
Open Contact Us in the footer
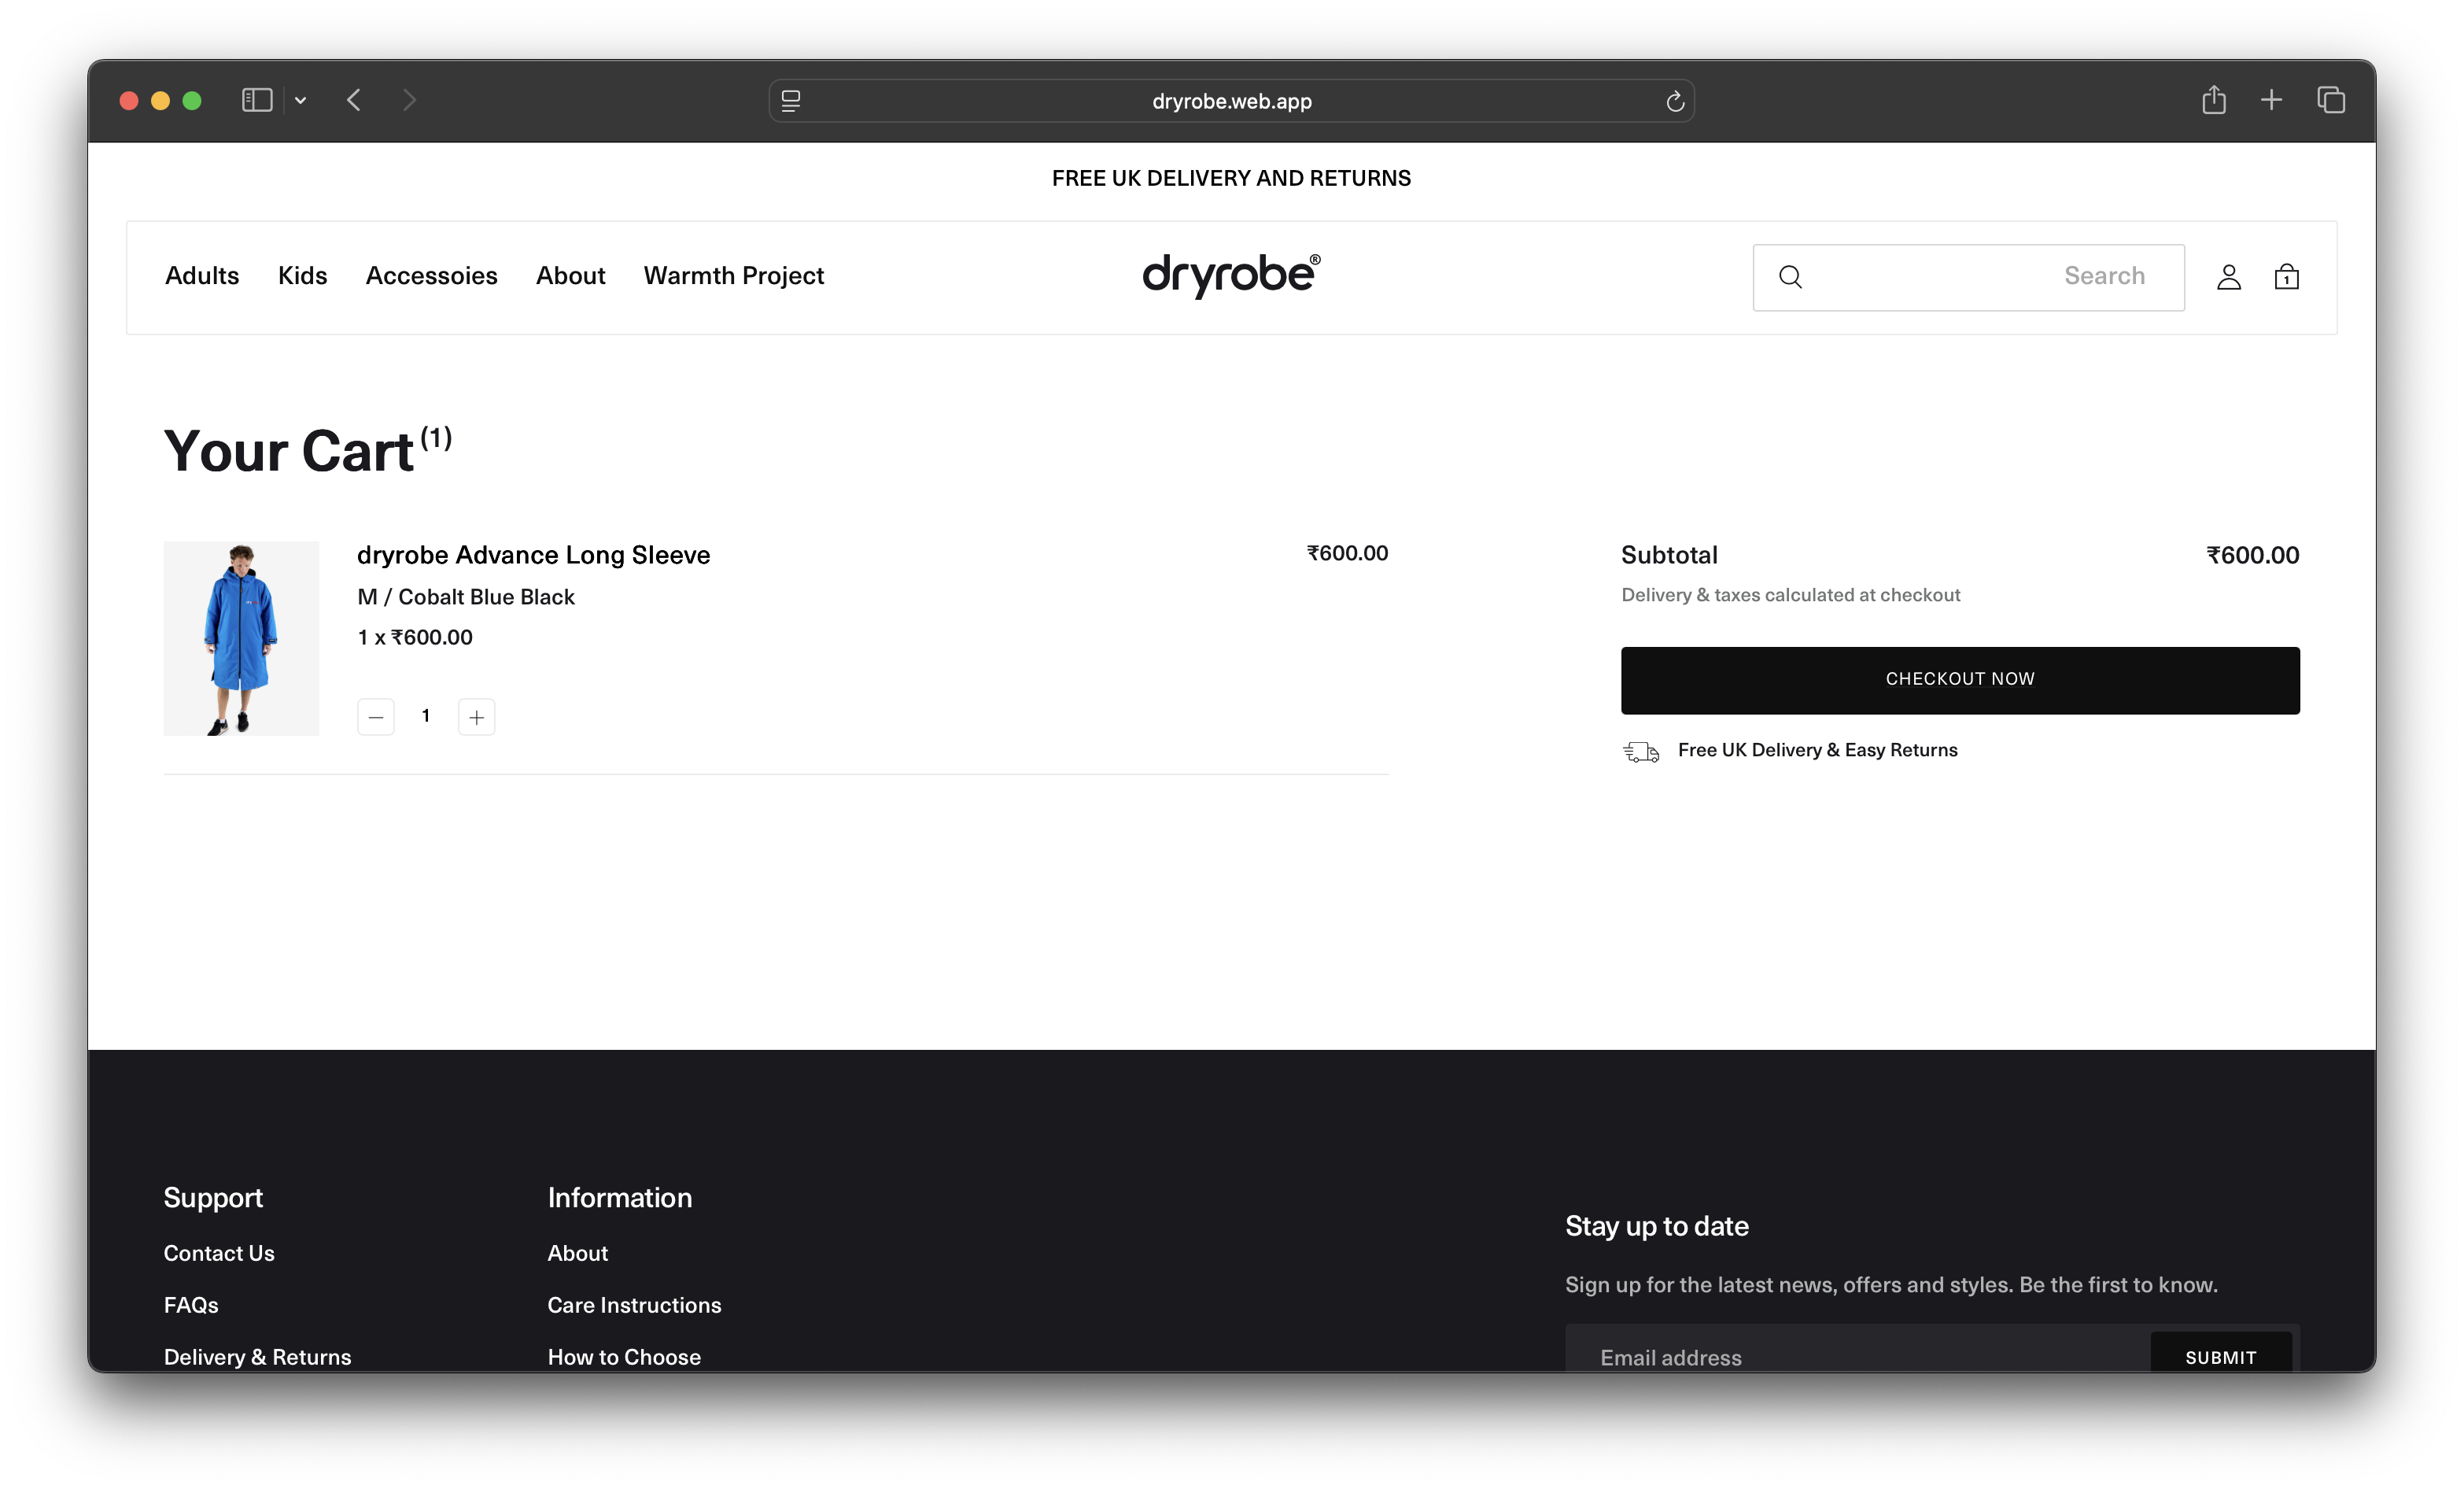click(218, 1254)
